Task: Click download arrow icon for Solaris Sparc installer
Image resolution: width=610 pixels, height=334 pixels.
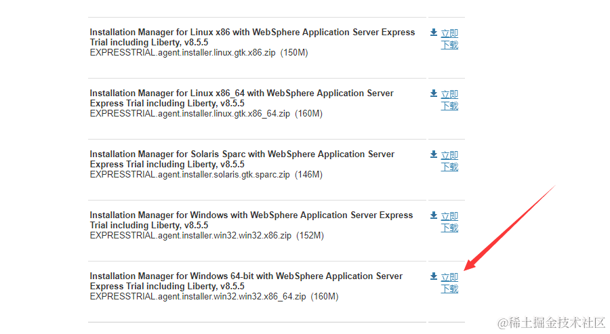Action: coord(434,154)
